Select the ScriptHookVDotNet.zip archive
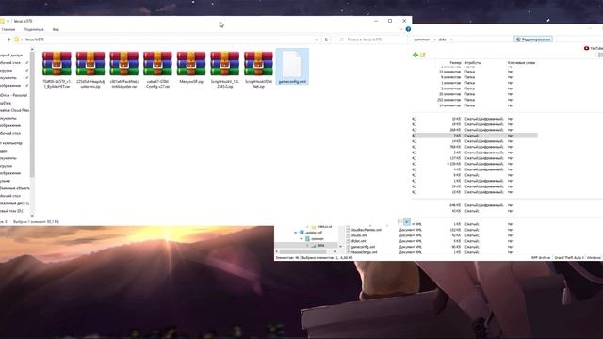 tap(258, 70)
